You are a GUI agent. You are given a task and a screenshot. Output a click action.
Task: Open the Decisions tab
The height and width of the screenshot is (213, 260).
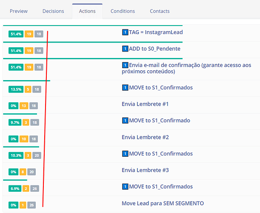click(53, 11)
